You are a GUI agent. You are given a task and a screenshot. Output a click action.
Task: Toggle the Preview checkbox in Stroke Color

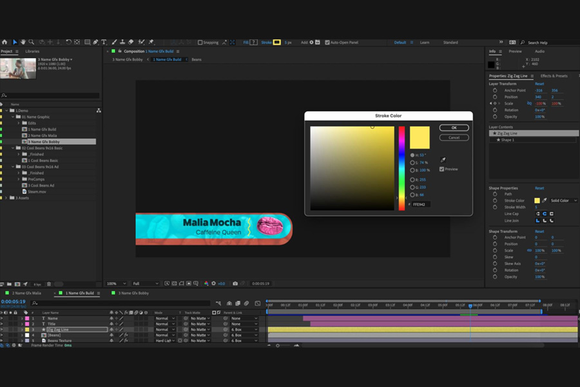click(x=441, y=168)
